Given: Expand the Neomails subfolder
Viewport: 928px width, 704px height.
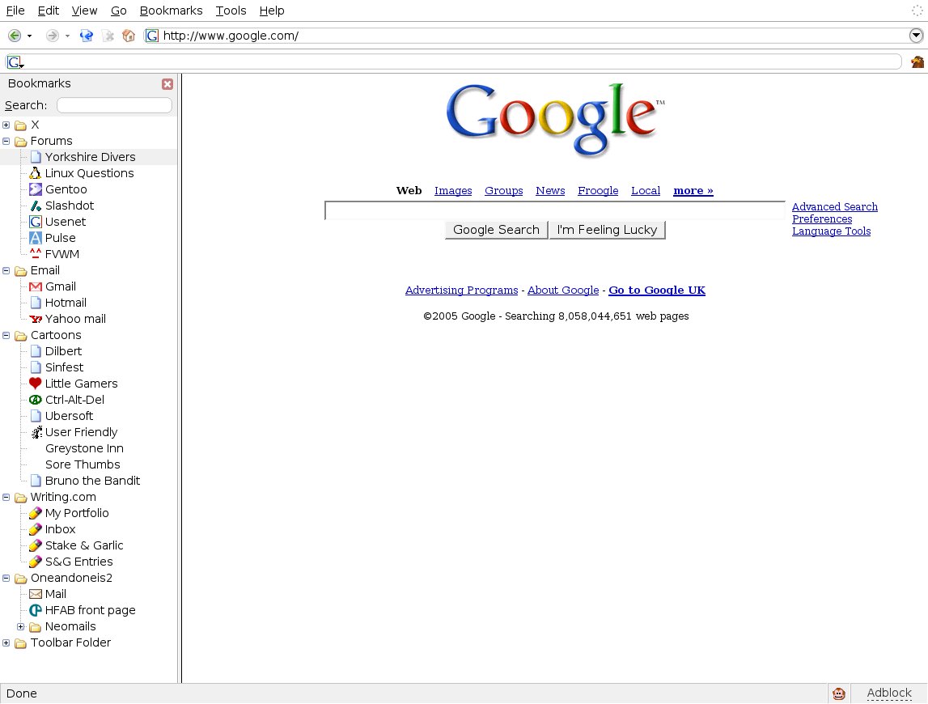Looking at the screenshot, I should (21, 626).
